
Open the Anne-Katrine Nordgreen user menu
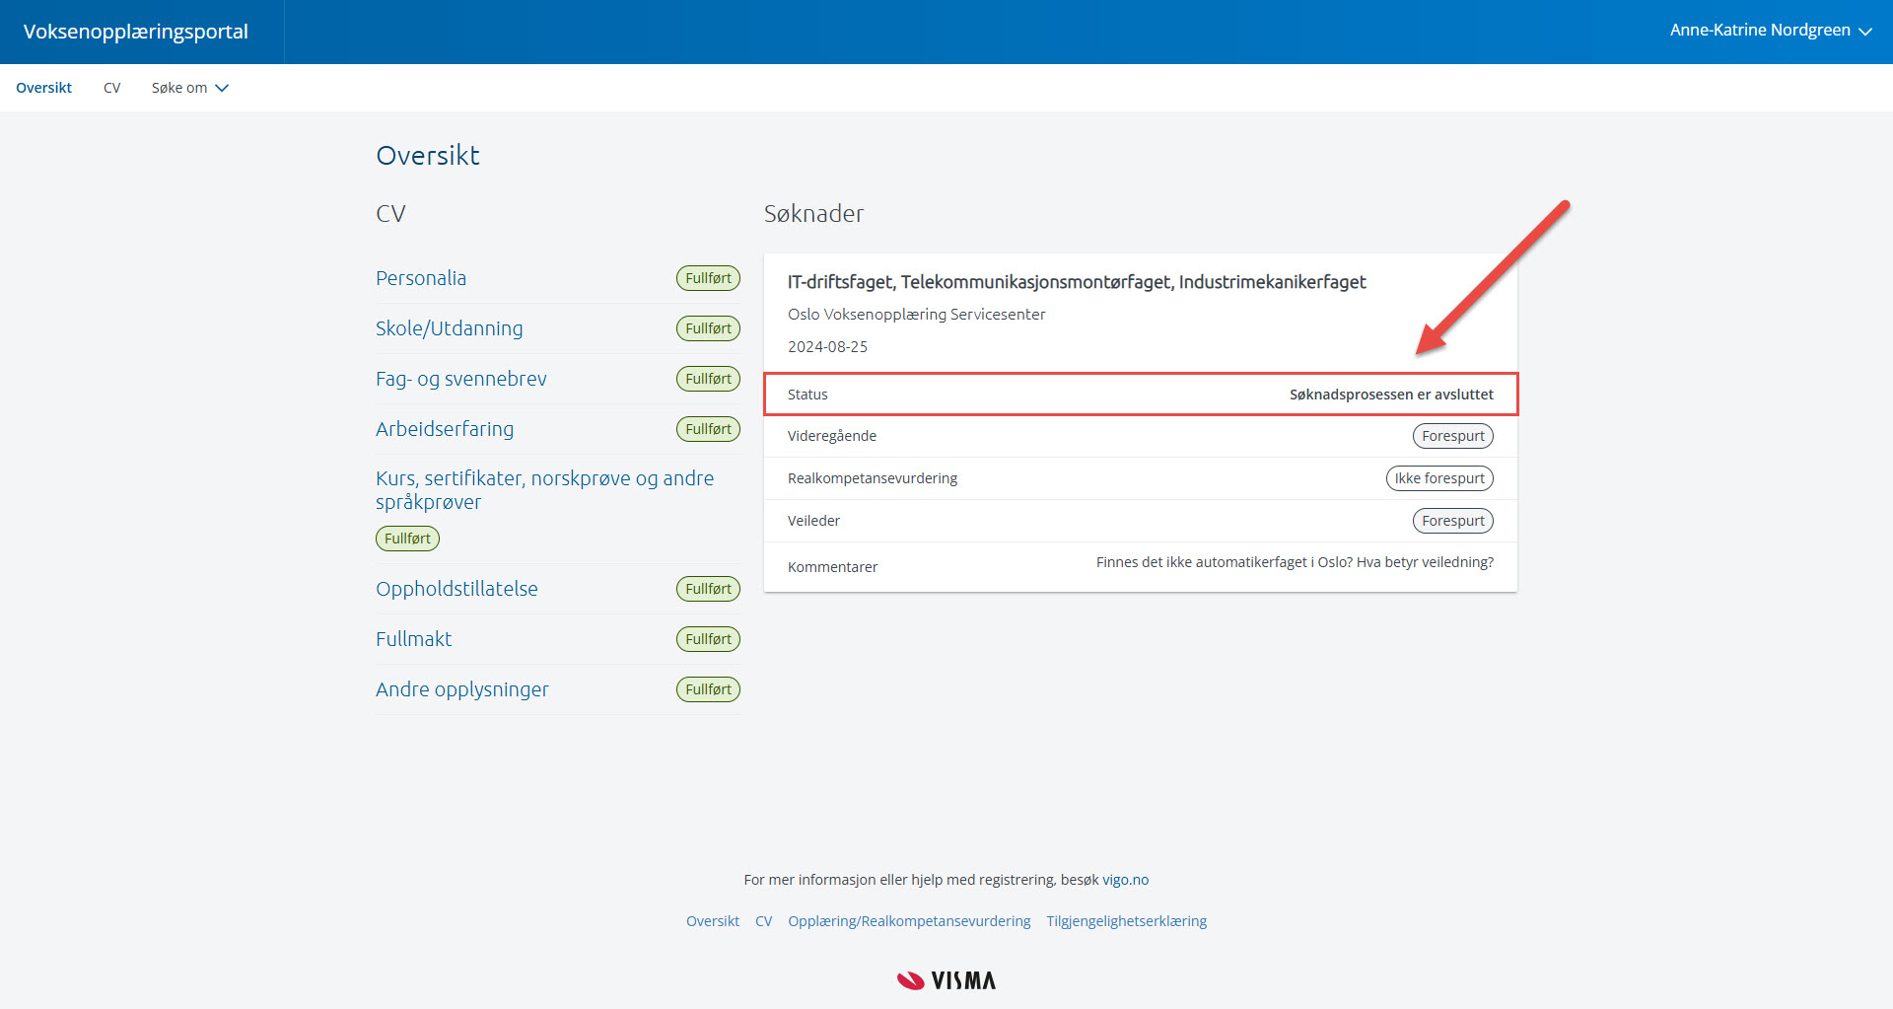(x=1770, y=31)
